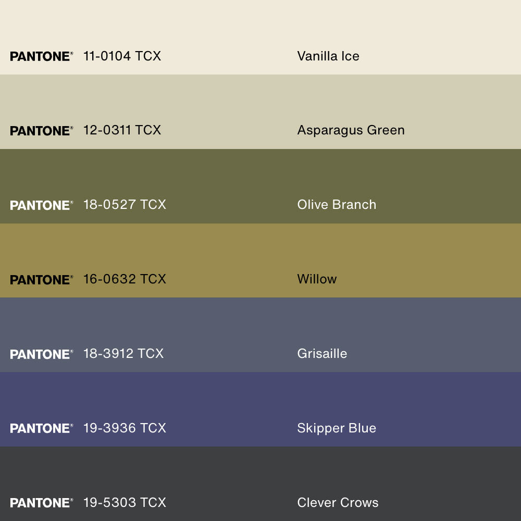Screen dimensions: 521x521
Task: Select the 19-3936 TCX color code
Action: point(125,428)
